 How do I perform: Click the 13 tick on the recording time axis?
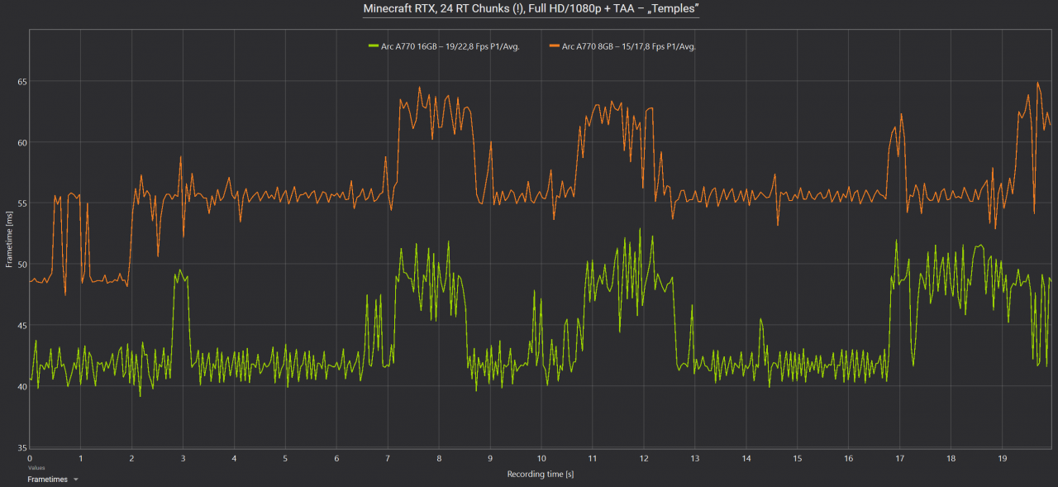coord(695,457)
